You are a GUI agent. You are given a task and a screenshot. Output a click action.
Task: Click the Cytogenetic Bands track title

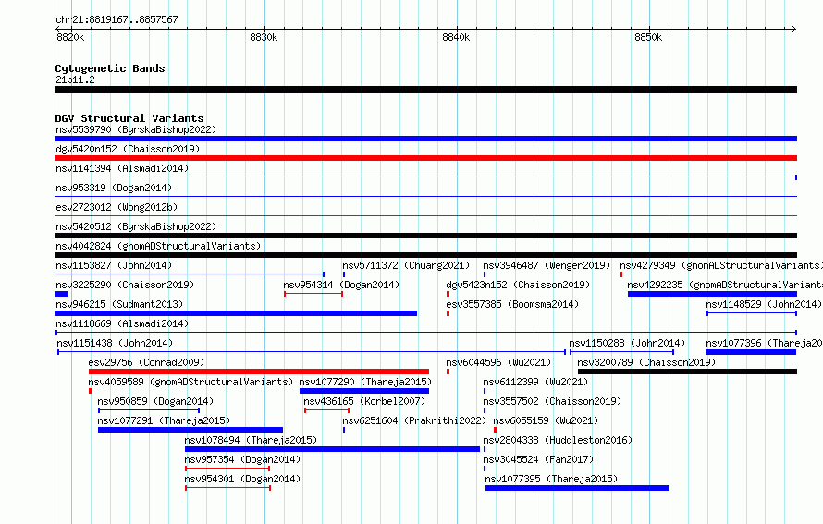(x=110, y=68)
